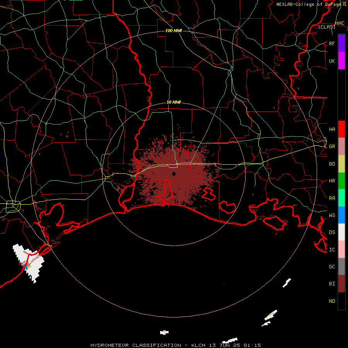Image resolution: width=348 pixels, height=348 pixels.
Task: Click the RA legend label
Action: (x=332, y=198)
